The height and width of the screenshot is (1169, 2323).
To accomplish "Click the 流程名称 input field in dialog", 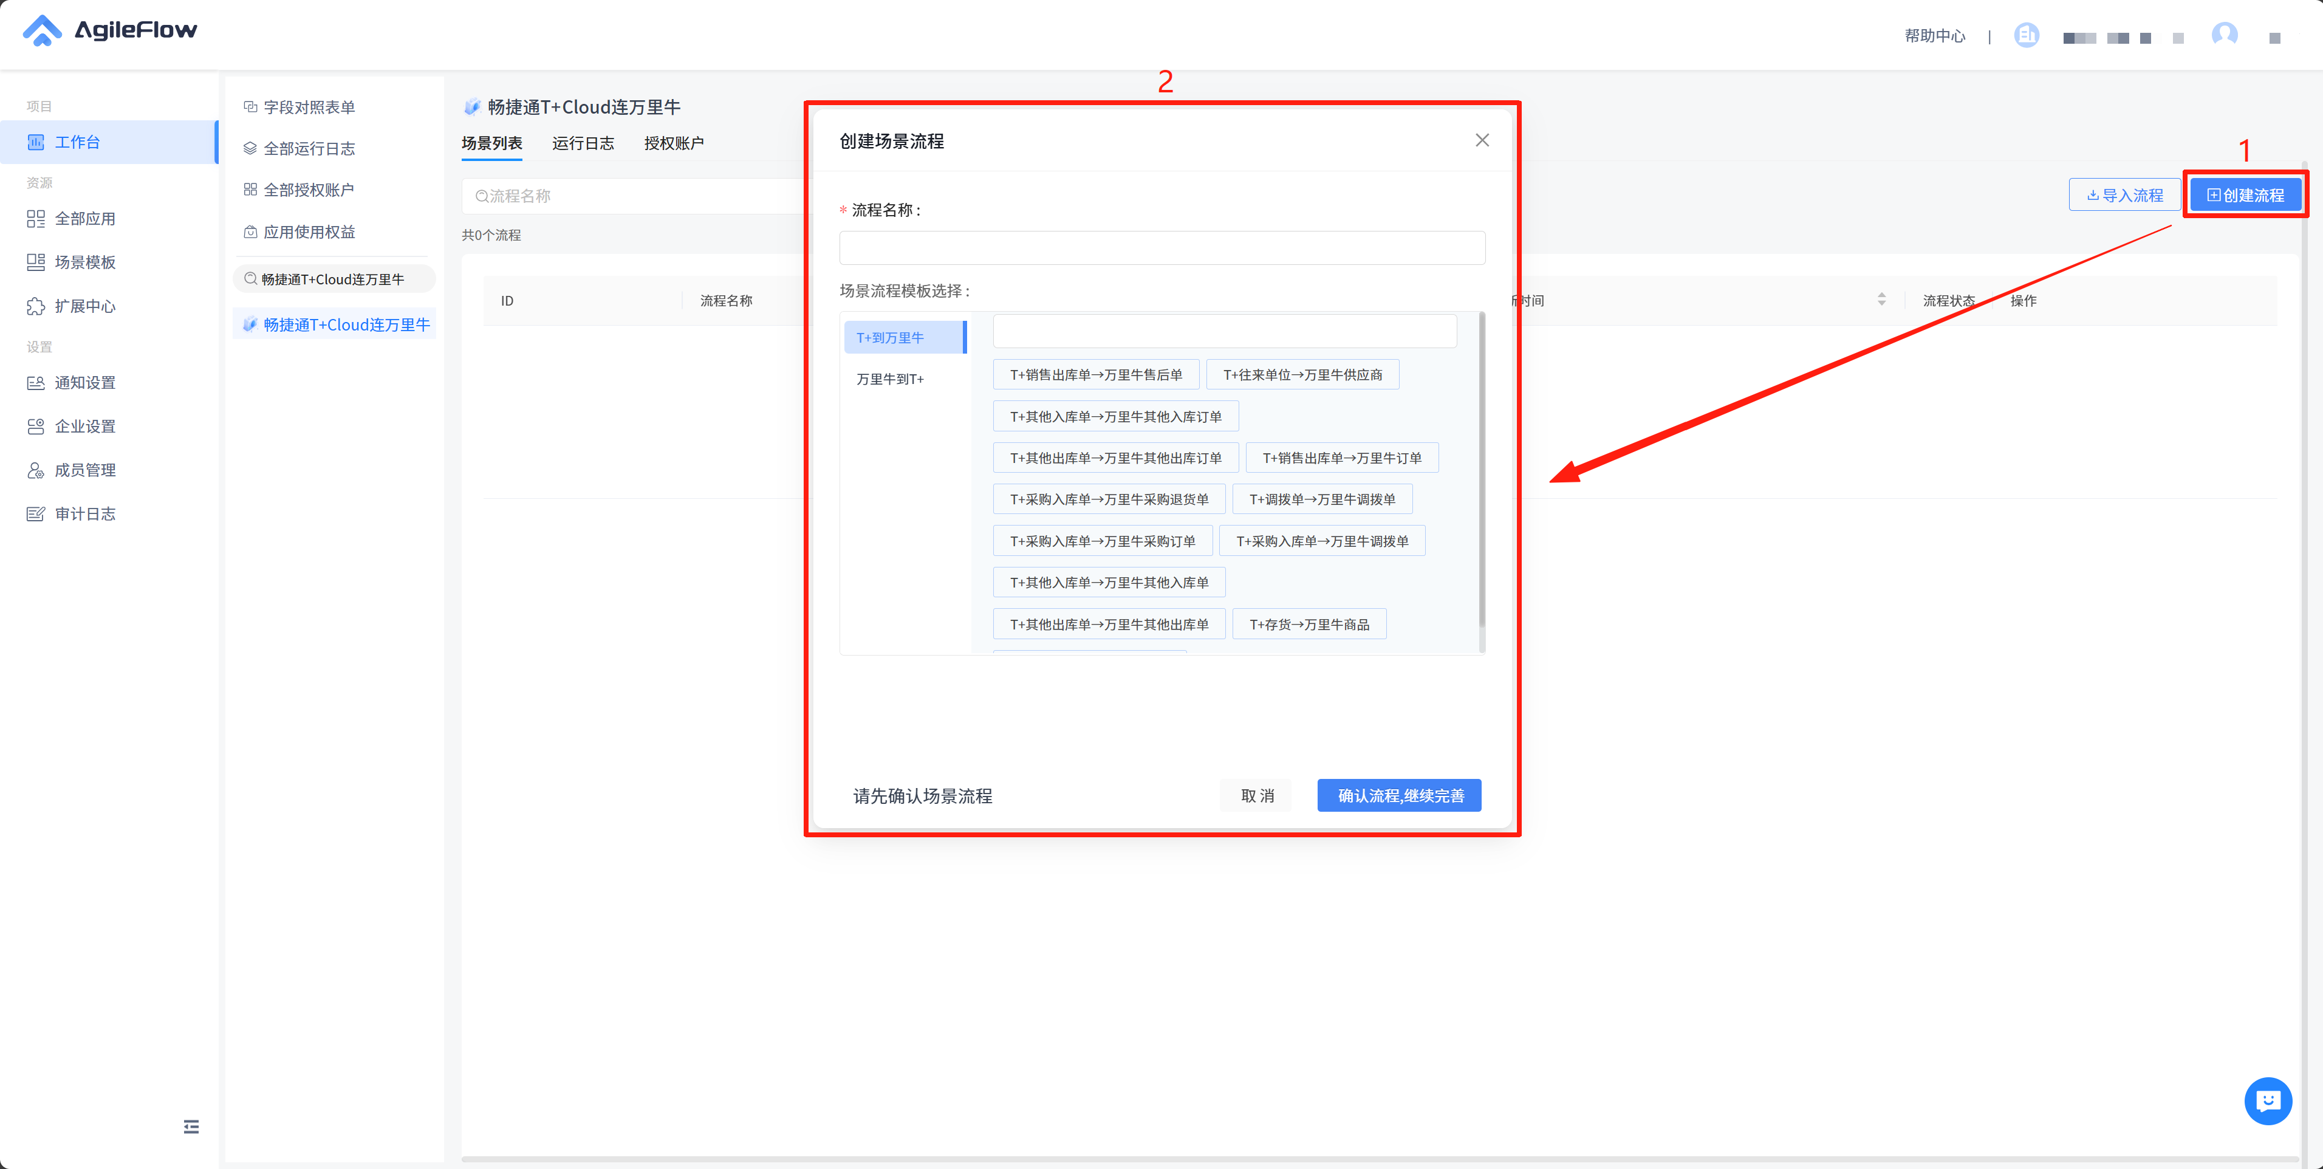I will (1161, 248).
